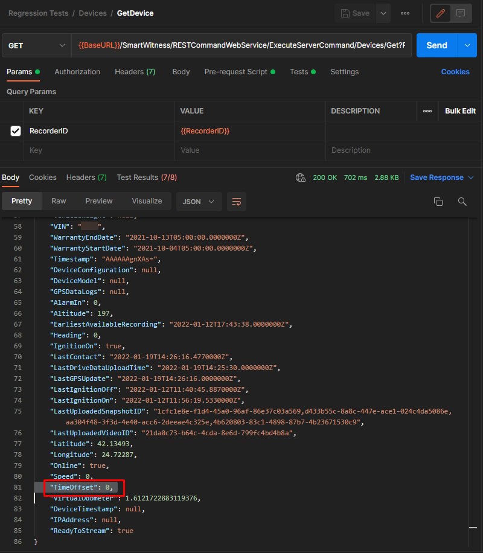Open the GET request method dropdown

coord(36,45)
